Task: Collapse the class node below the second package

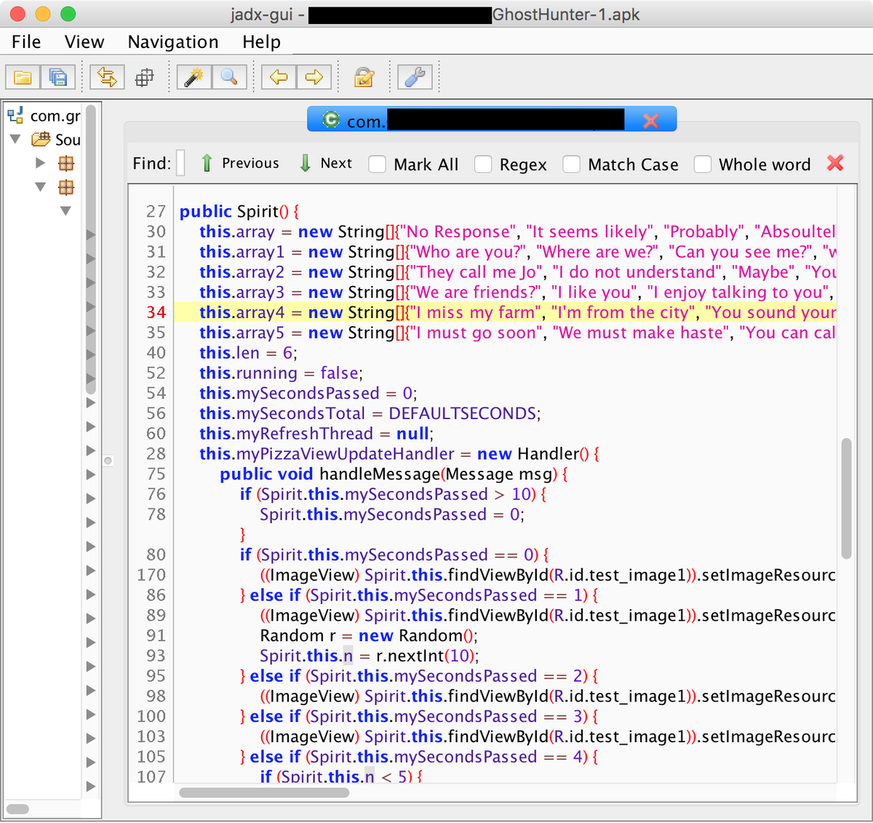Action: [65, 211]
